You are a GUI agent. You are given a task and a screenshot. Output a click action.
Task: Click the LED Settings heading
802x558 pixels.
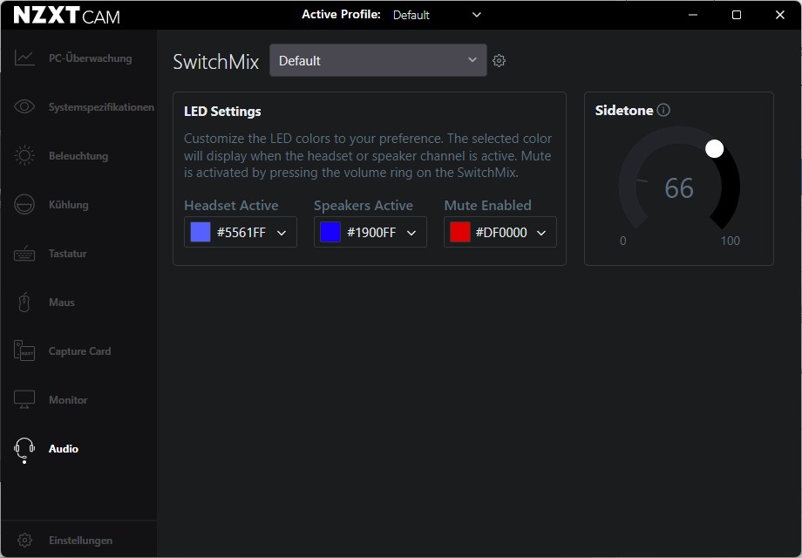pyautogui.click(x=222, y=111)
